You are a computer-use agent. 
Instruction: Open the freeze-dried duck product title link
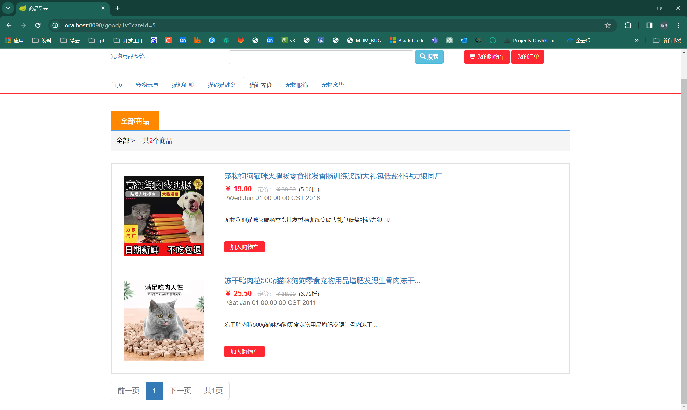pos(322,281)
